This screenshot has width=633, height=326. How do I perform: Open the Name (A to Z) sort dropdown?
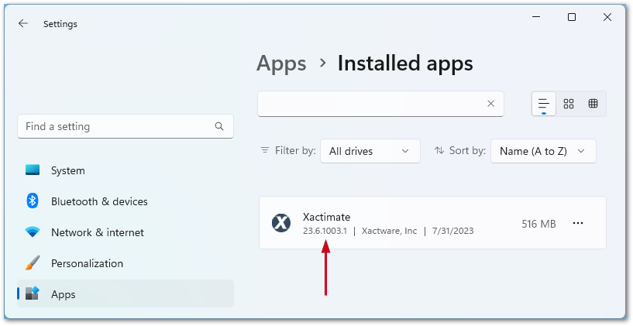click(x=543, y=151)
